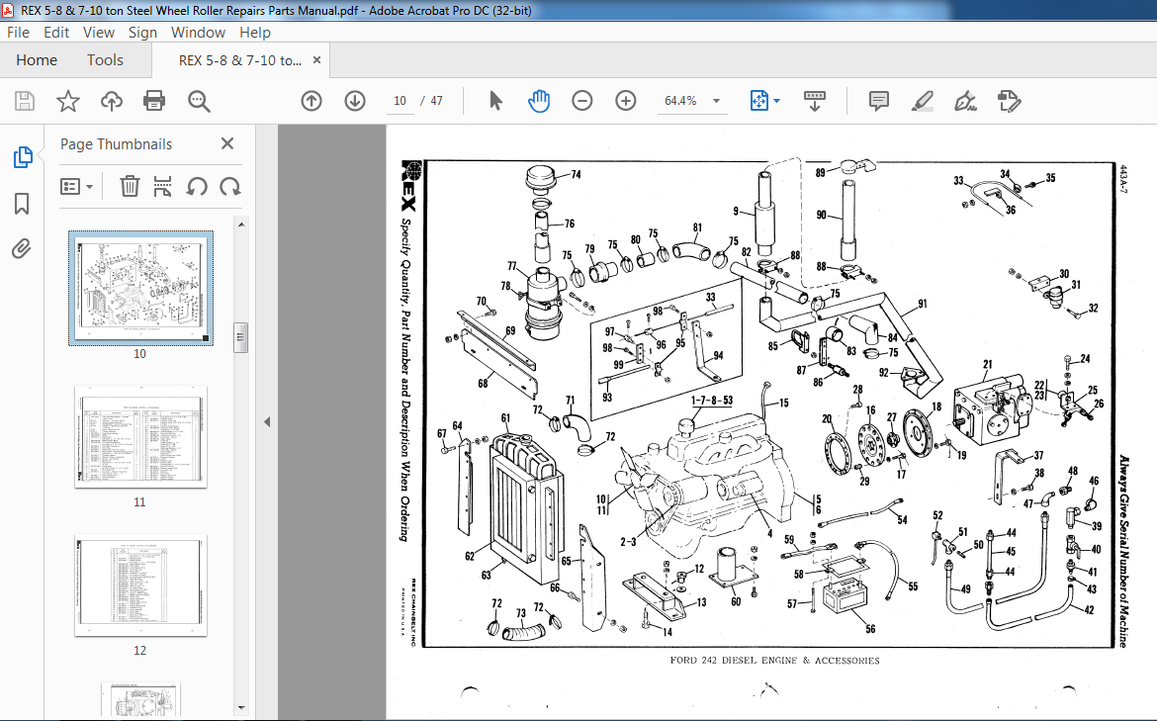Click thumbnail panel scroll down arrow
Screen dimensions: 1157x721
click(x=241, y=708)
